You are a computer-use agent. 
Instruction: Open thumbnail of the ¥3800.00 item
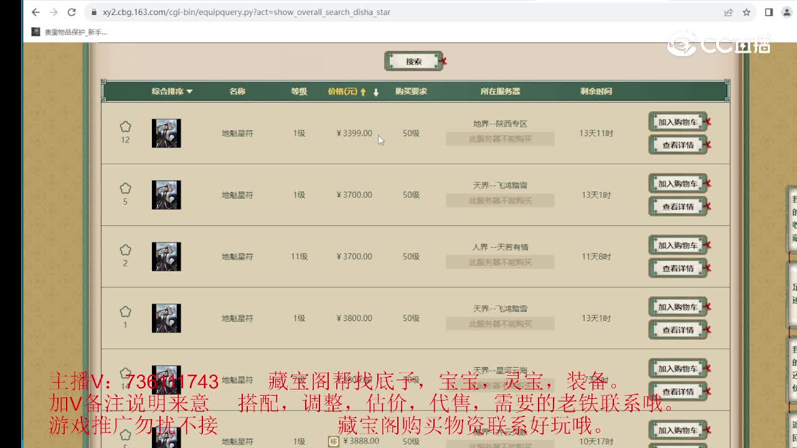166,318
